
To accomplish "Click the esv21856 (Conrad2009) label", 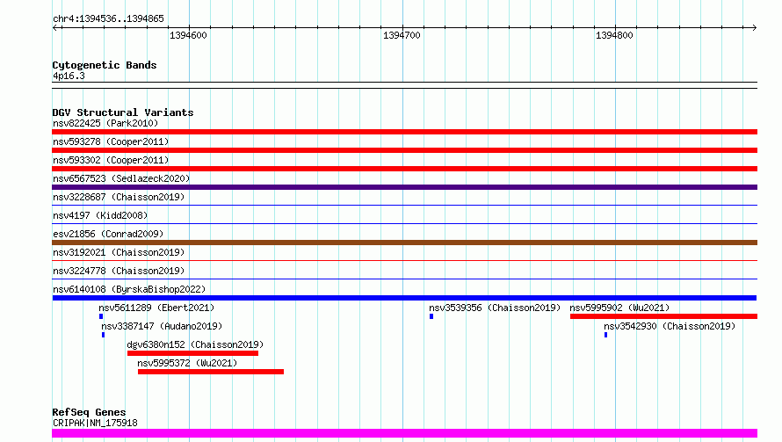I will click(x=108, y=234).
